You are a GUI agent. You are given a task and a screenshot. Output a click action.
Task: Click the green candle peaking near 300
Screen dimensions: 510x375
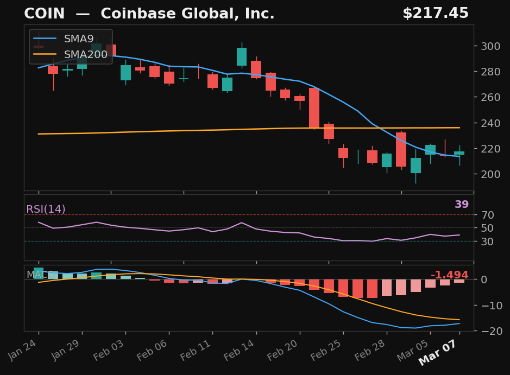pos(242,56)
